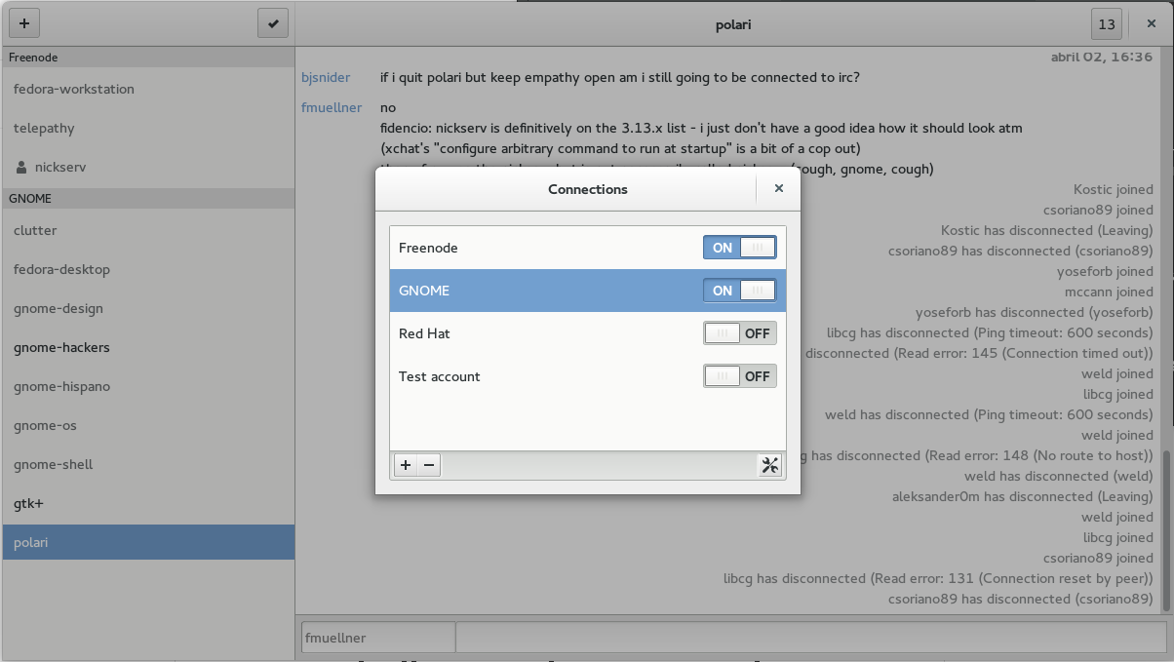Screen dimensions: 1174x662
Task: Open the clutter room
Action: click(148, 230)
